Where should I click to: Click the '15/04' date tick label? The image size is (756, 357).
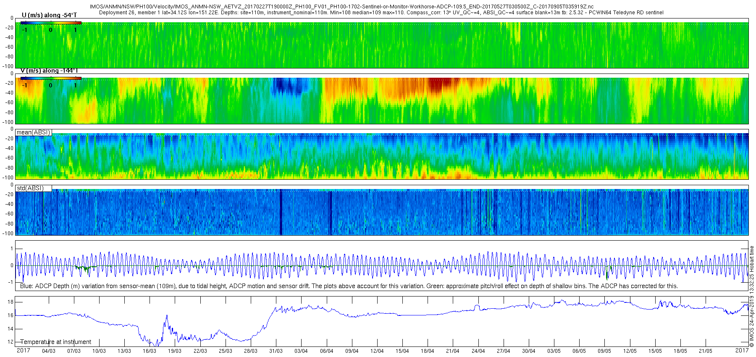402,351
